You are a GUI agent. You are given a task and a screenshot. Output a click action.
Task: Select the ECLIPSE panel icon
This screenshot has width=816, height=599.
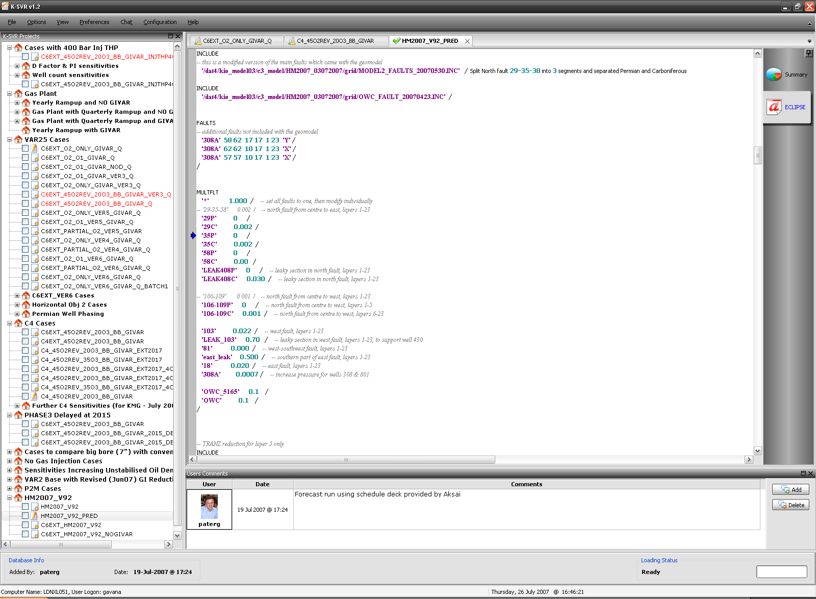pos(774,107)
